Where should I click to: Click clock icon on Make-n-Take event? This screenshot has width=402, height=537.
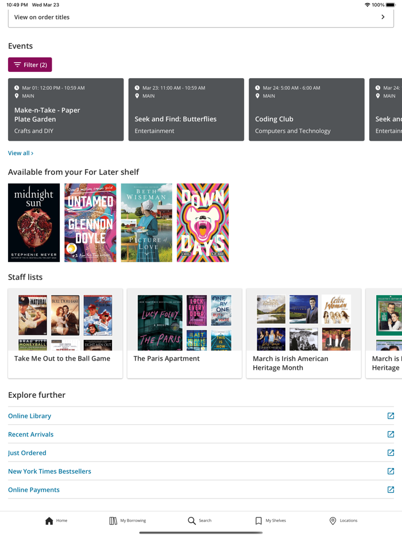click(x=17, y=87)
